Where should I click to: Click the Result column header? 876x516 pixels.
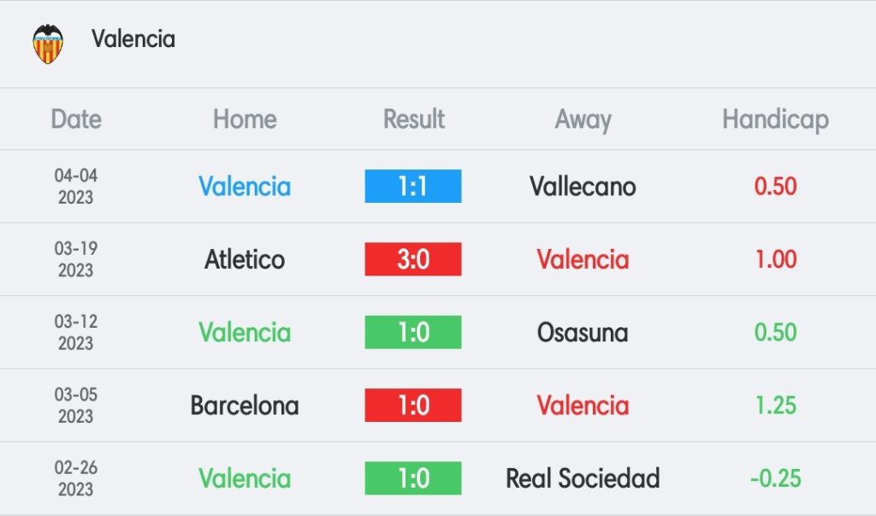point(413,119)
